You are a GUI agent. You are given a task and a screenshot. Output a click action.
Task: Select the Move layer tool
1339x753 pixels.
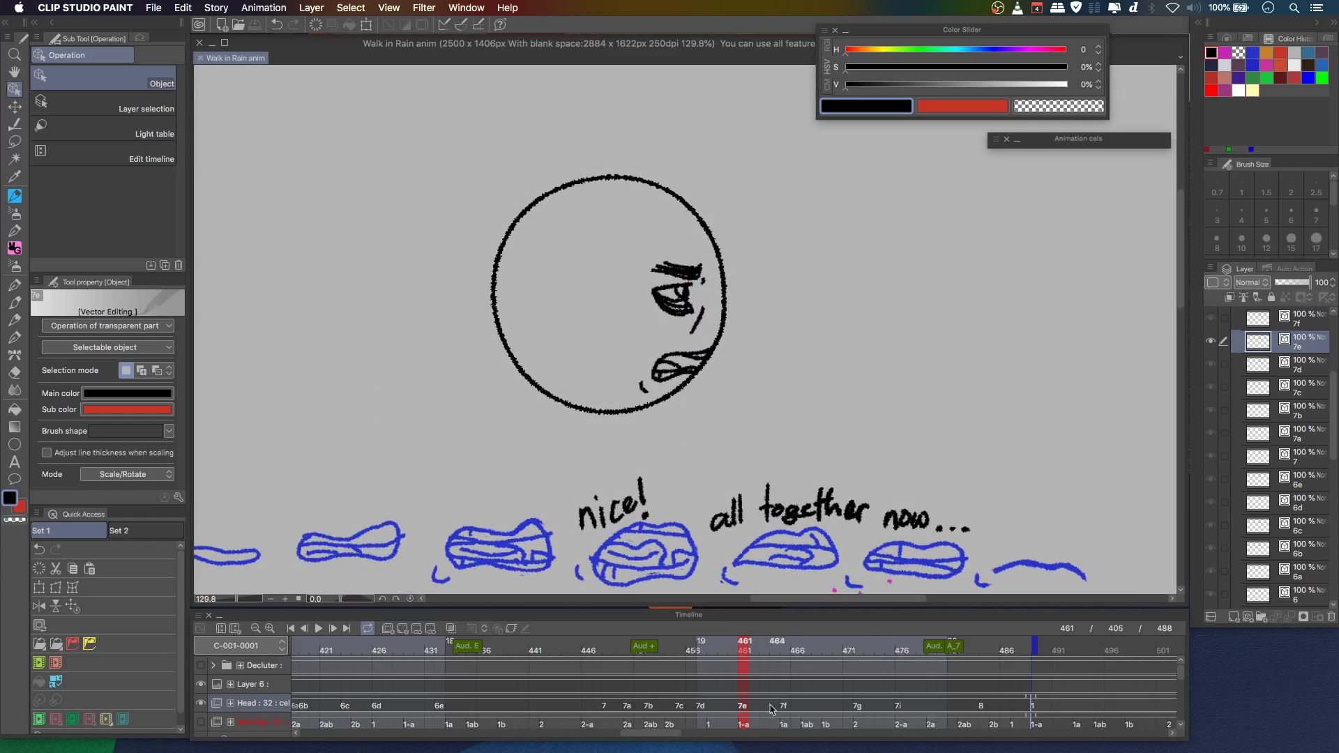(14, 107)
